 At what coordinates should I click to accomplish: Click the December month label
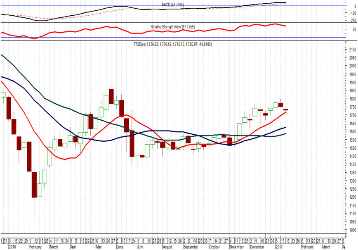point(257,247)
